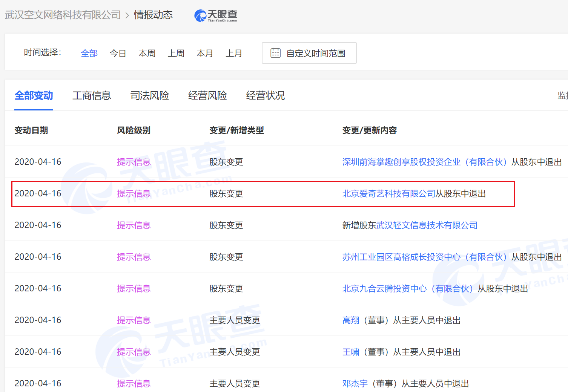Viewport: 568px width, 392px height.
Task: Click 情报动态 breadcrumb text
Action: point(153,15)
